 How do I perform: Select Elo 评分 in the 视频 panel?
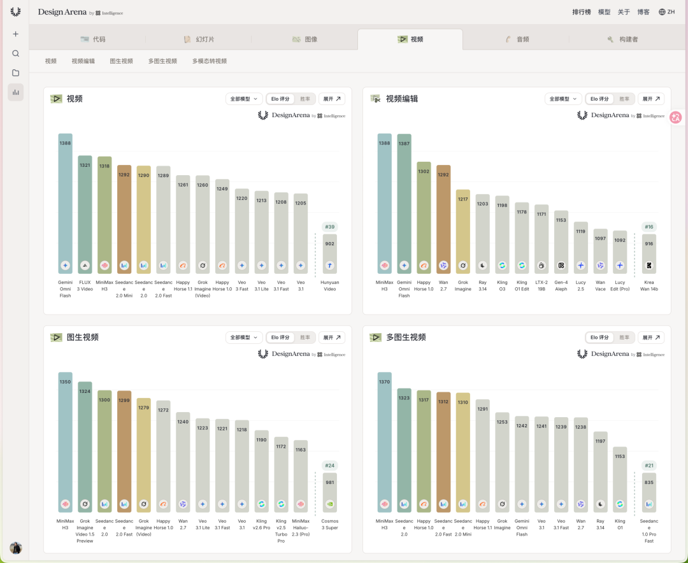click(280, 99)
